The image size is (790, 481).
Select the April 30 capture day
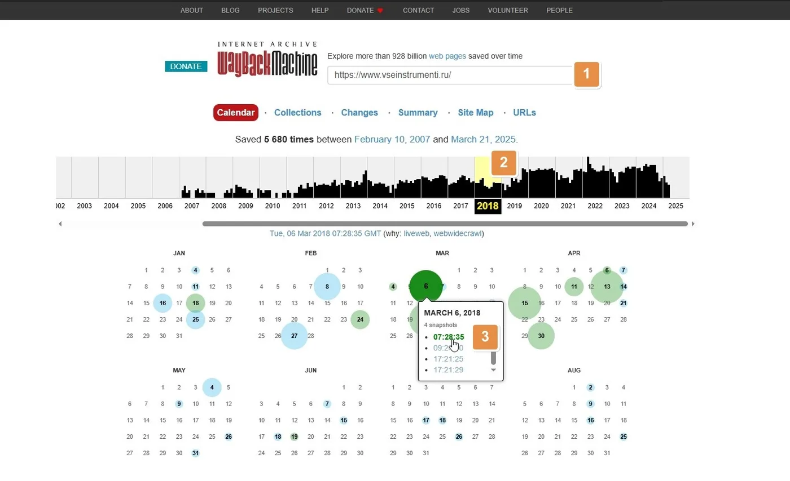coord(541,336)
